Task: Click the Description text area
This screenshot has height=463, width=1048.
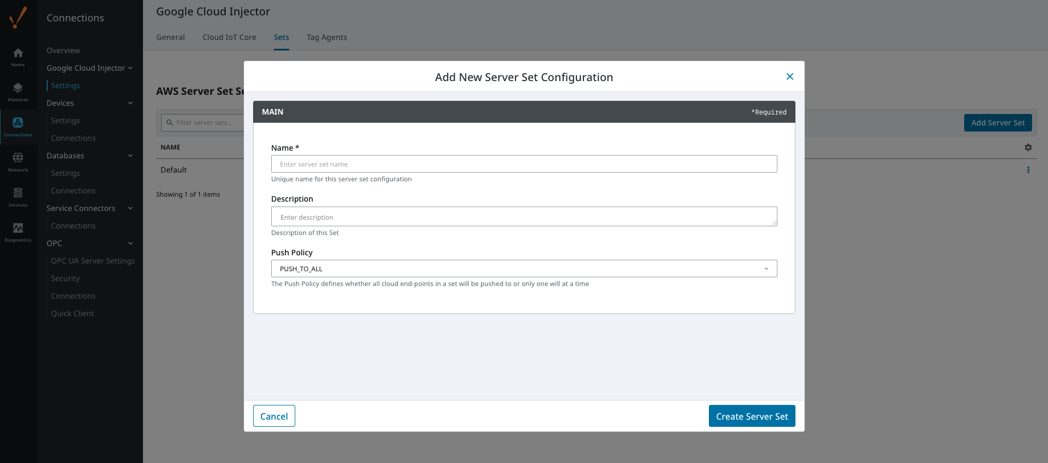Action: pos(524,217)
